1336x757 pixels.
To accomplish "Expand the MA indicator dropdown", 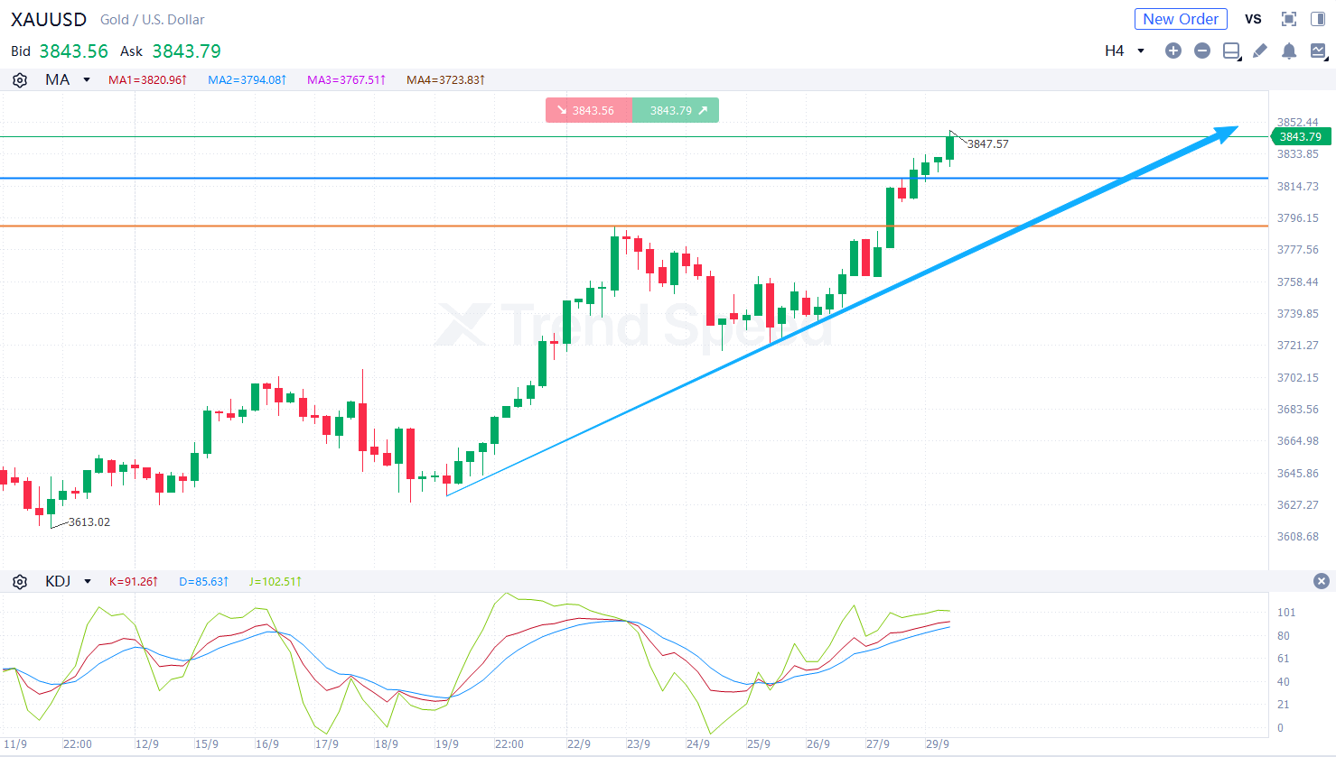I will click(x=87, y=80).
